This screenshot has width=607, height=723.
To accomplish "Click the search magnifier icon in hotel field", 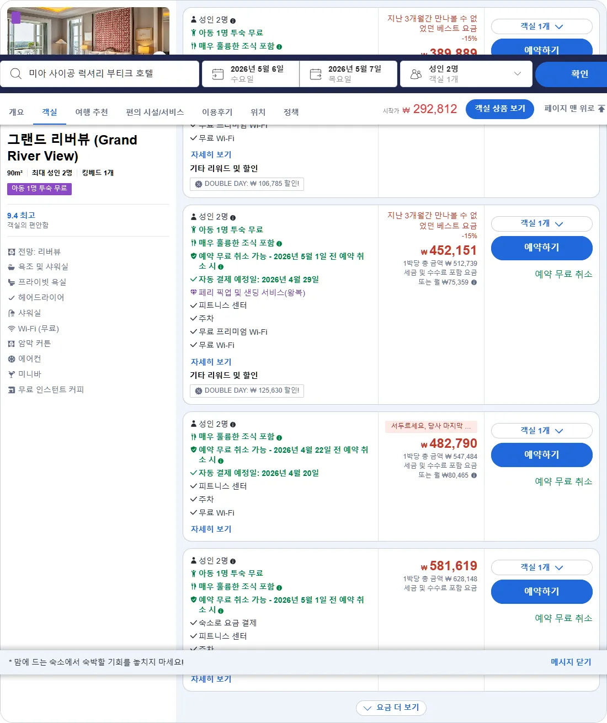I will (16, 73).
